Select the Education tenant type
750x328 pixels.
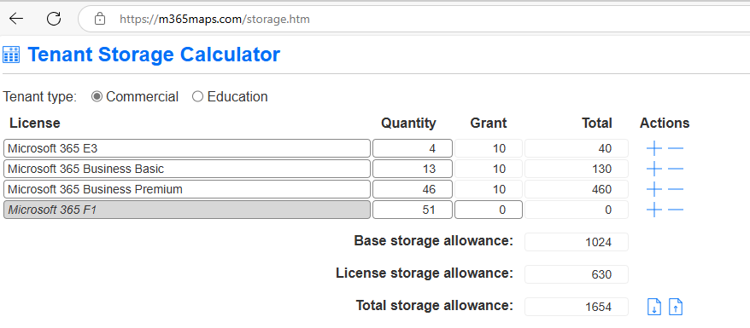(x=197, y=97)
